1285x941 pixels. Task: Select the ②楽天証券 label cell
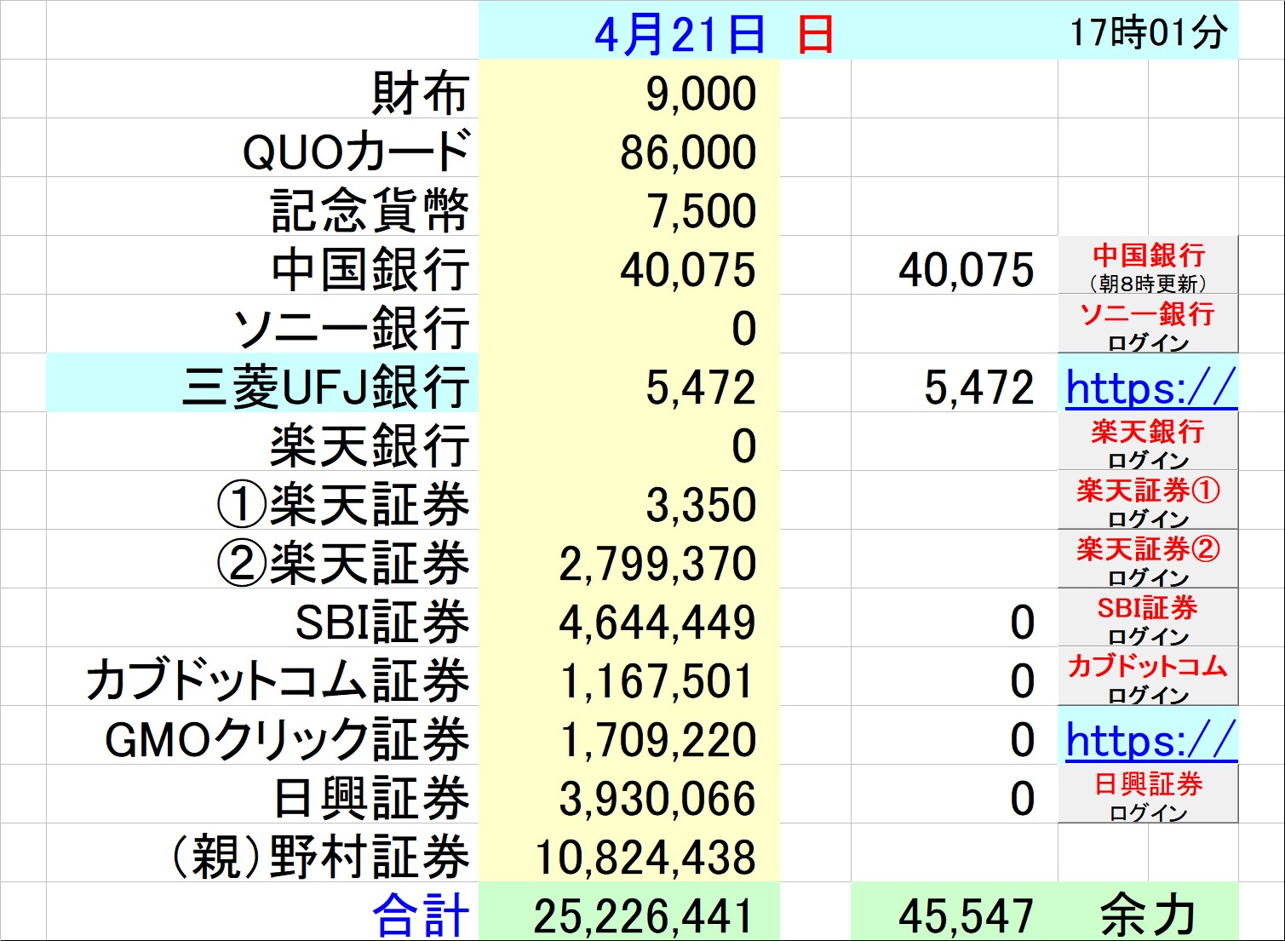pos(262,559)
